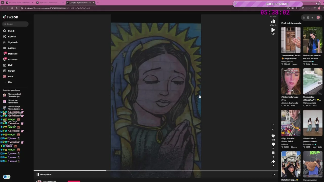
Task: Click the 'Podría interesarte' heading
Action: click(x=291, y=23)
